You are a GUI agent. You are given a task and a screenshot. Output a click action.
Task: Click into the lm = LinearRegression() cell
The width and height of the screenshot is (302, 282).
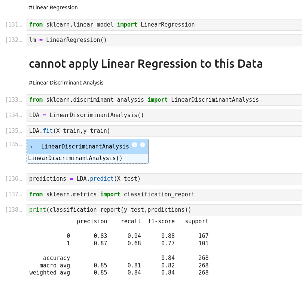pos(164,40)
